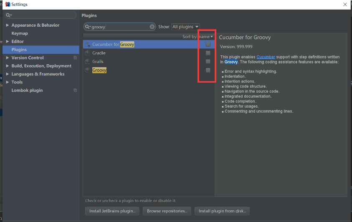Click the Cucumber for Groovy details heading
Image resolution: width=352 pixels, height=222 pixels.
click(x=245, y=37)
